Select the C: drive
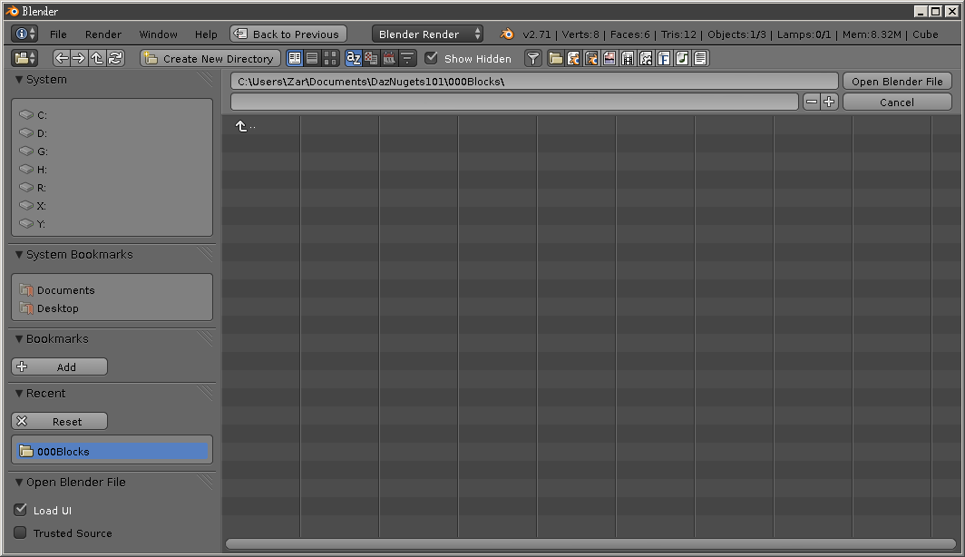 point(112,115)
